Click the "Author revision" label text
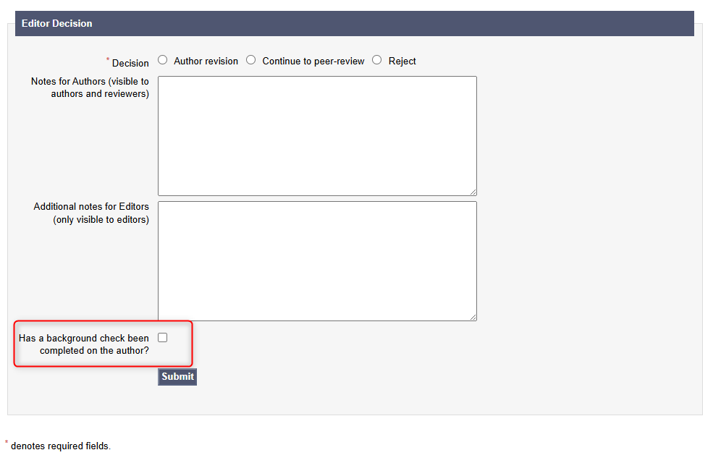This screenshot has width=721, height=463. tap(206, 61)
